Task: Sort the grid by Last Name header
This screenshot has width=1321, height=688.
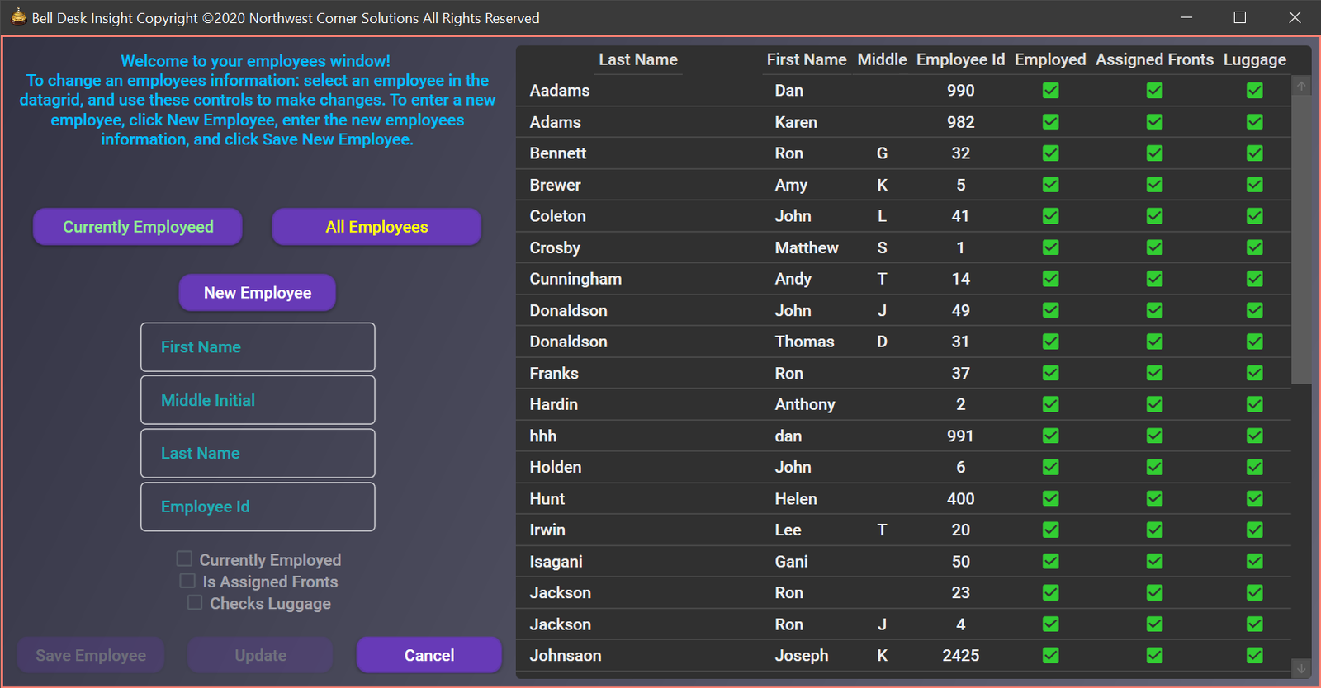Action: coord(637,59)
